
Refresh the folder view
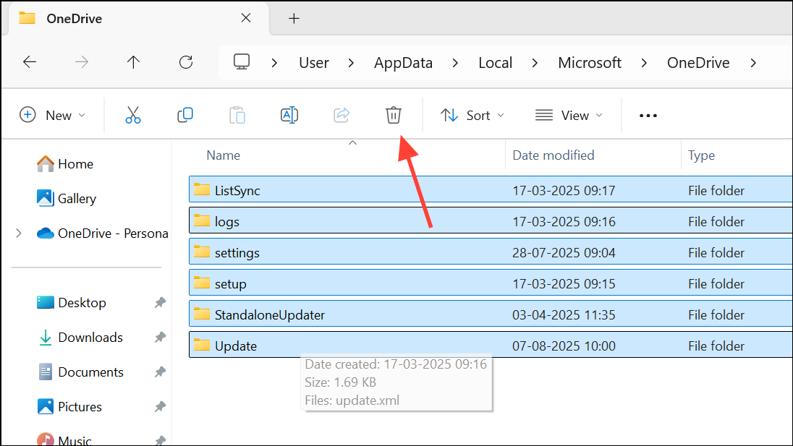(186, 62)
